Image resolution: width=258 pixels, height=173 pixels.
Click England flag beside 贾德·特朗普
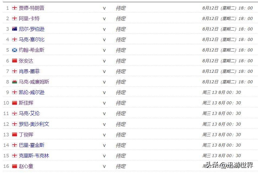tap(15, 8)
